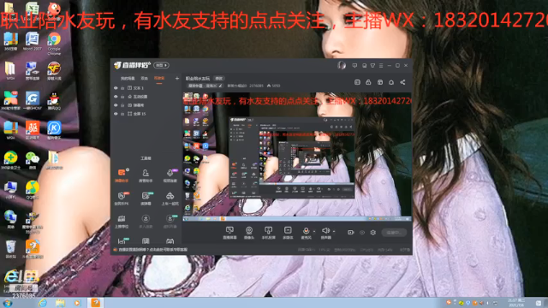Click the store icon above preview
Screen dimensions: 548x308
[x=380, y=82]
